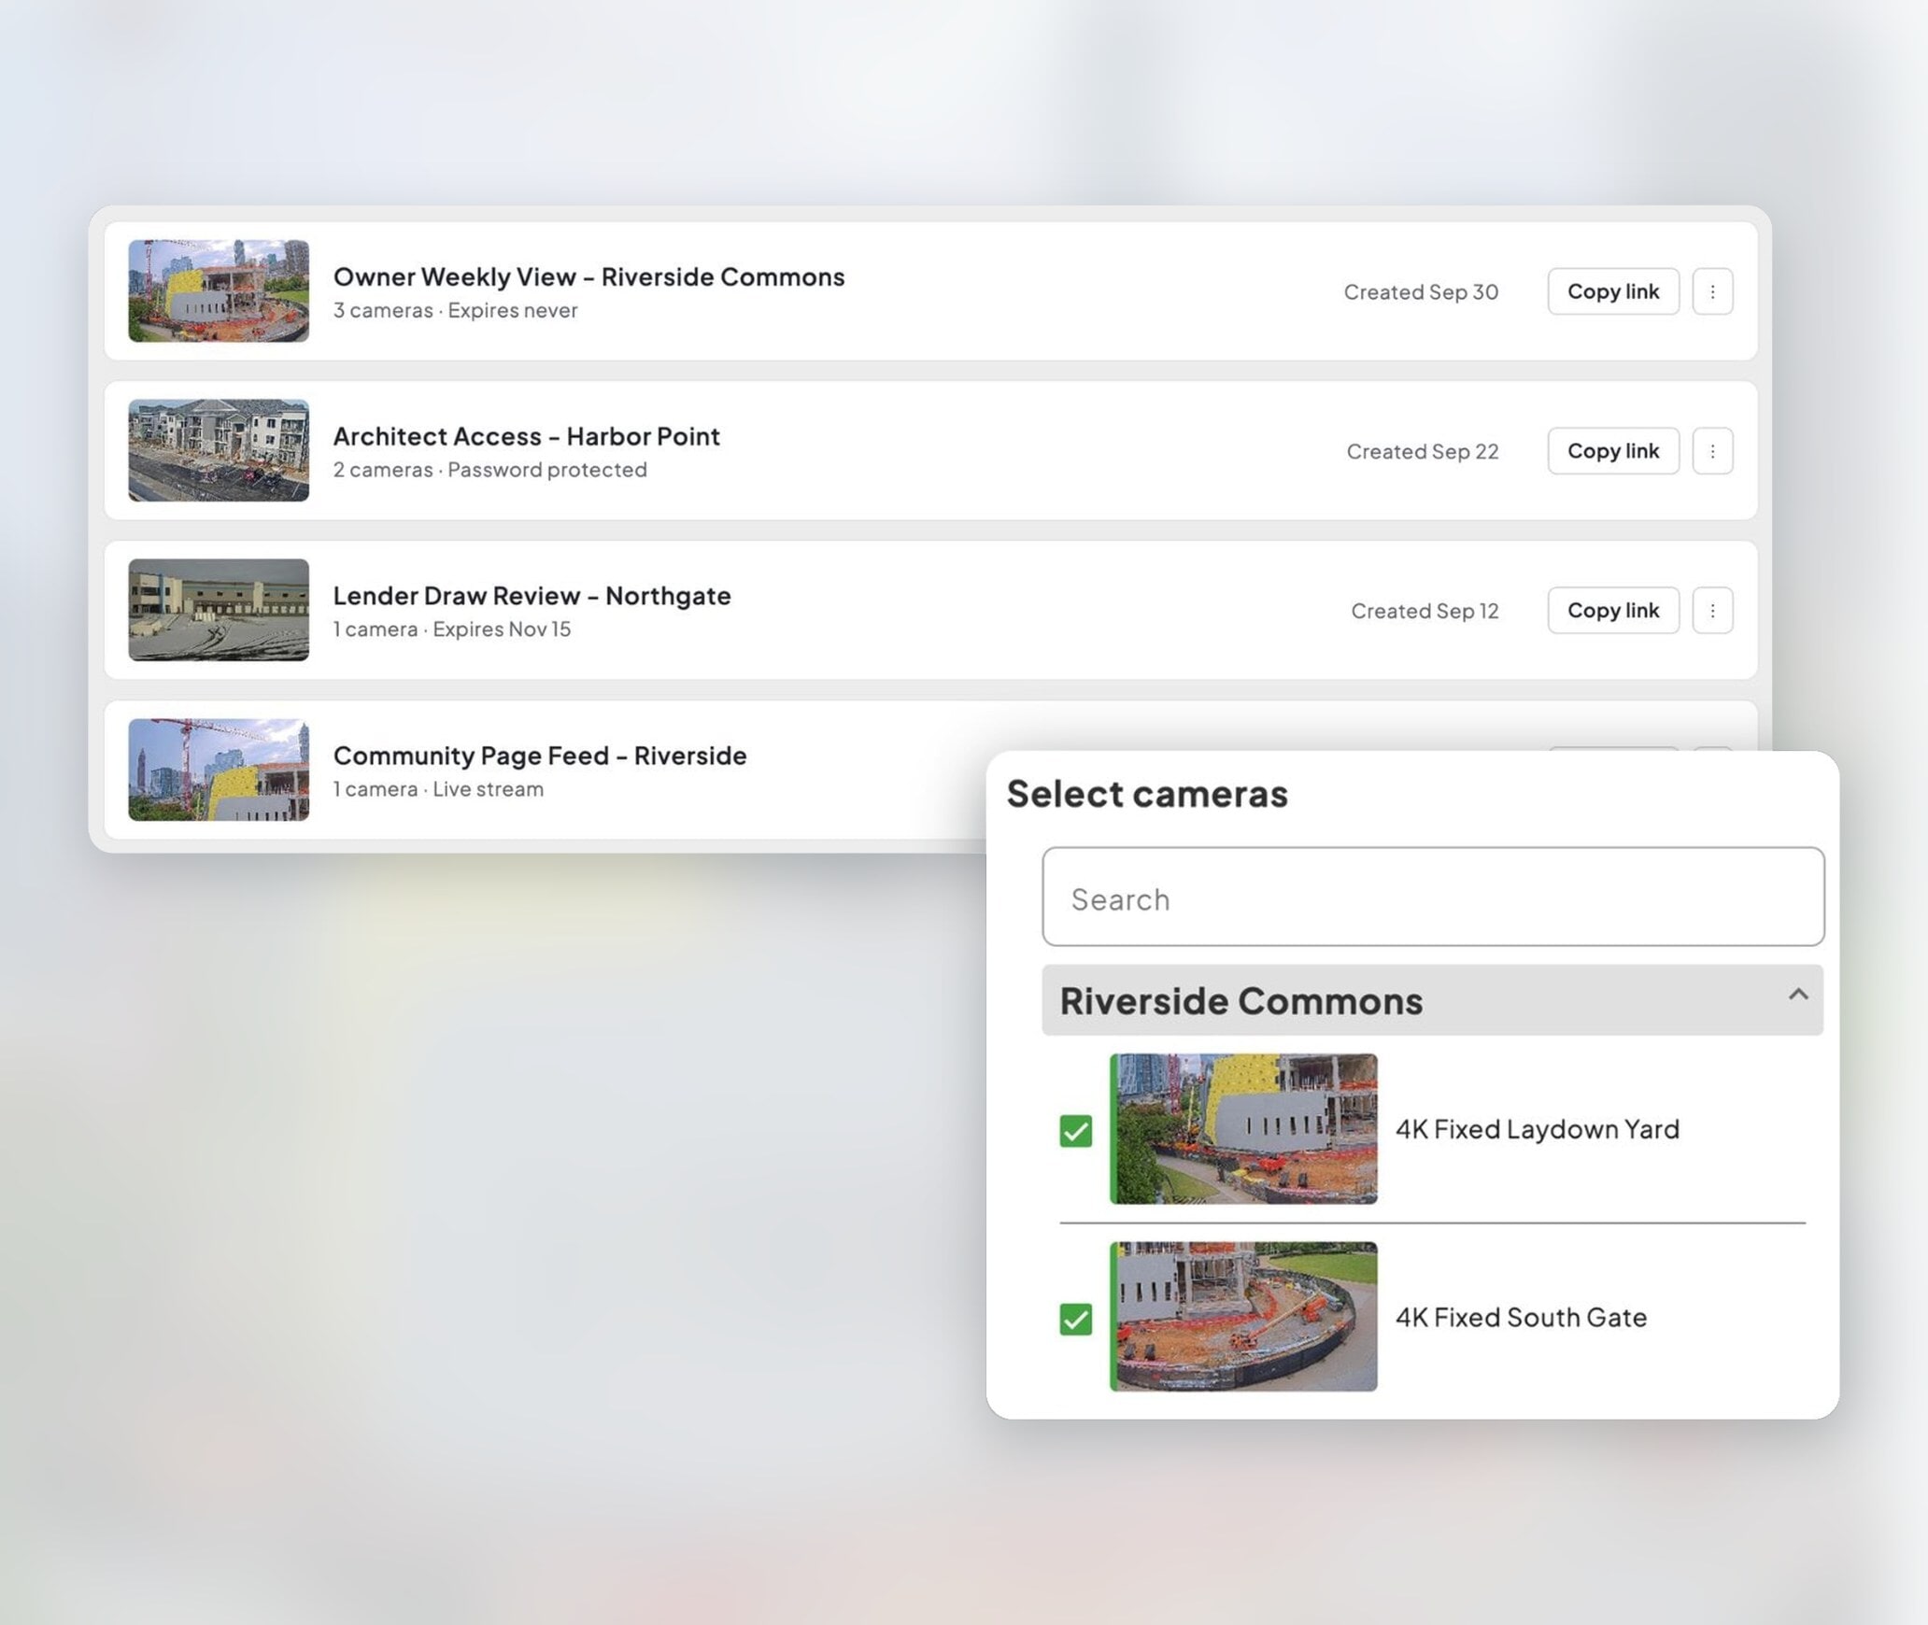This screenshot has width=1928, height=1625.
Task: Copy link for Lender Draw Review – Northgate
Action: [x=1613, y=611]
